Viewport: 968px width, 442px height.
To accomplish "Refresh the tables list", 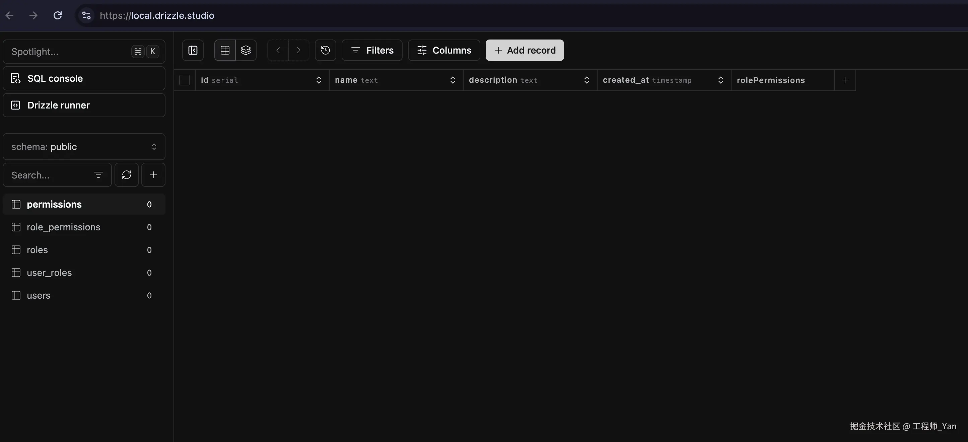I will click(127, 175).
